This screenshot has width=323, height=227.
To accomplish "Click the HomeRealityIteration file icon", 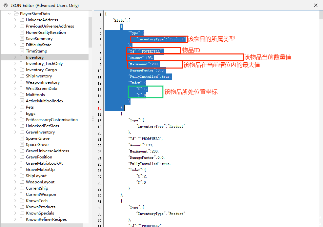I will tap(22, 32).
